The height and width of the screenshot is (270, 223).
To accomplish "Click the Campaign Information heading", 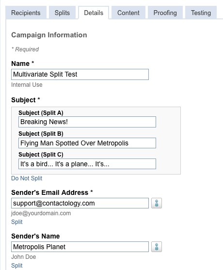I will point(49,35).
